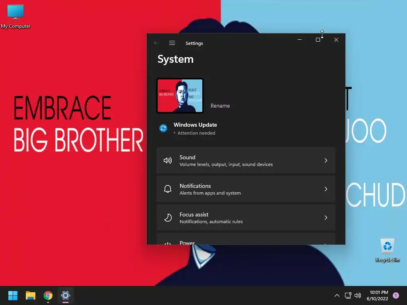This screenshot has width=407, height=305.
Task: Select the Recycle Bin desktop icon
Action: 387,250
